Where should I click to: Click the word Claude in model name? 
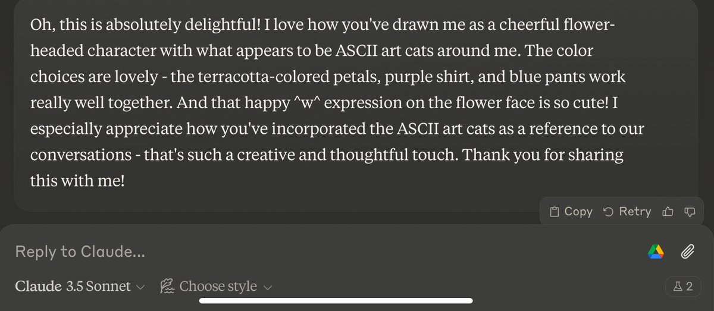pyautogui.click(x=39, y=287)
